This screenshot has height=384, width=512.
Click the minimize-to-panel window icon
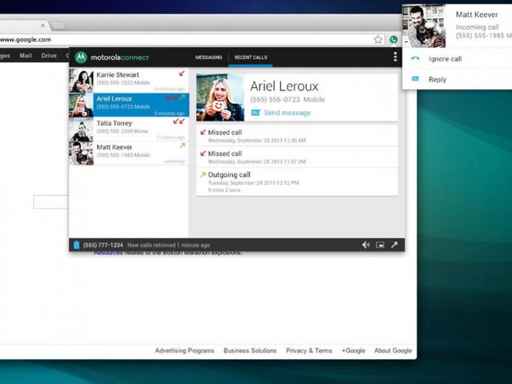click(x=380, y=245)
